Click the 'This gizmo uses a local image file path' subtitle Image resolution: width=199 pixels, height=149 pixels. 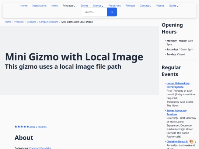(63, 67)
